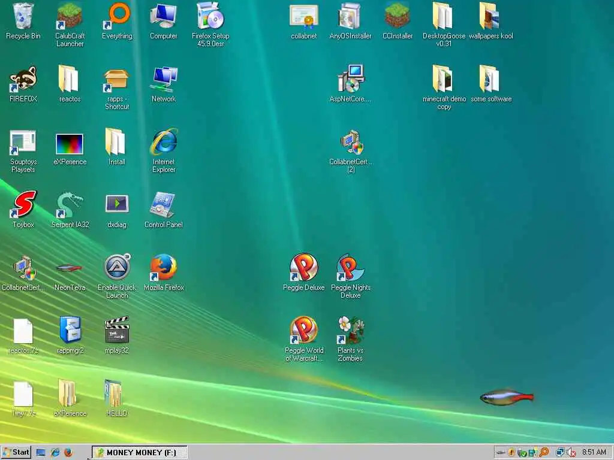Click the 8:51 AM clock
Viewport: 614px width, 460px height.
(x=594, y=452)
